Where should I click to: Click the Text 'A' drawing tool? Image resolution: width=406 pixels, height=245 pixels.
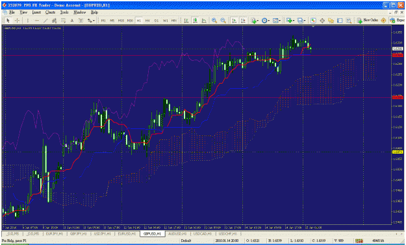[72, 21]
